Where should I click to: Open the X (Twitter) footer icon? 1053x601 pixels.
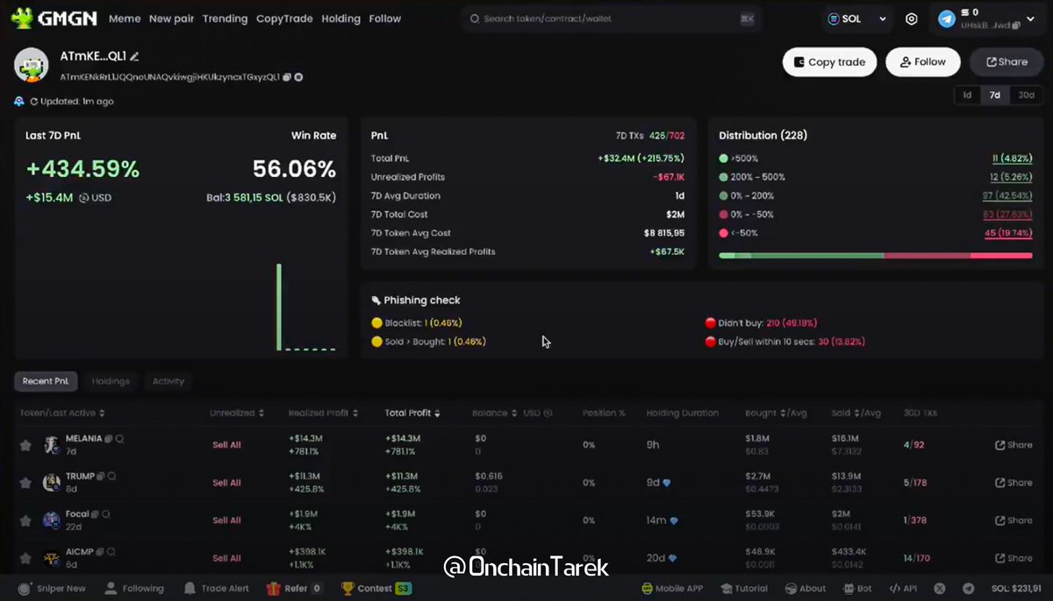pyautogui.click(x=940, y=589)
